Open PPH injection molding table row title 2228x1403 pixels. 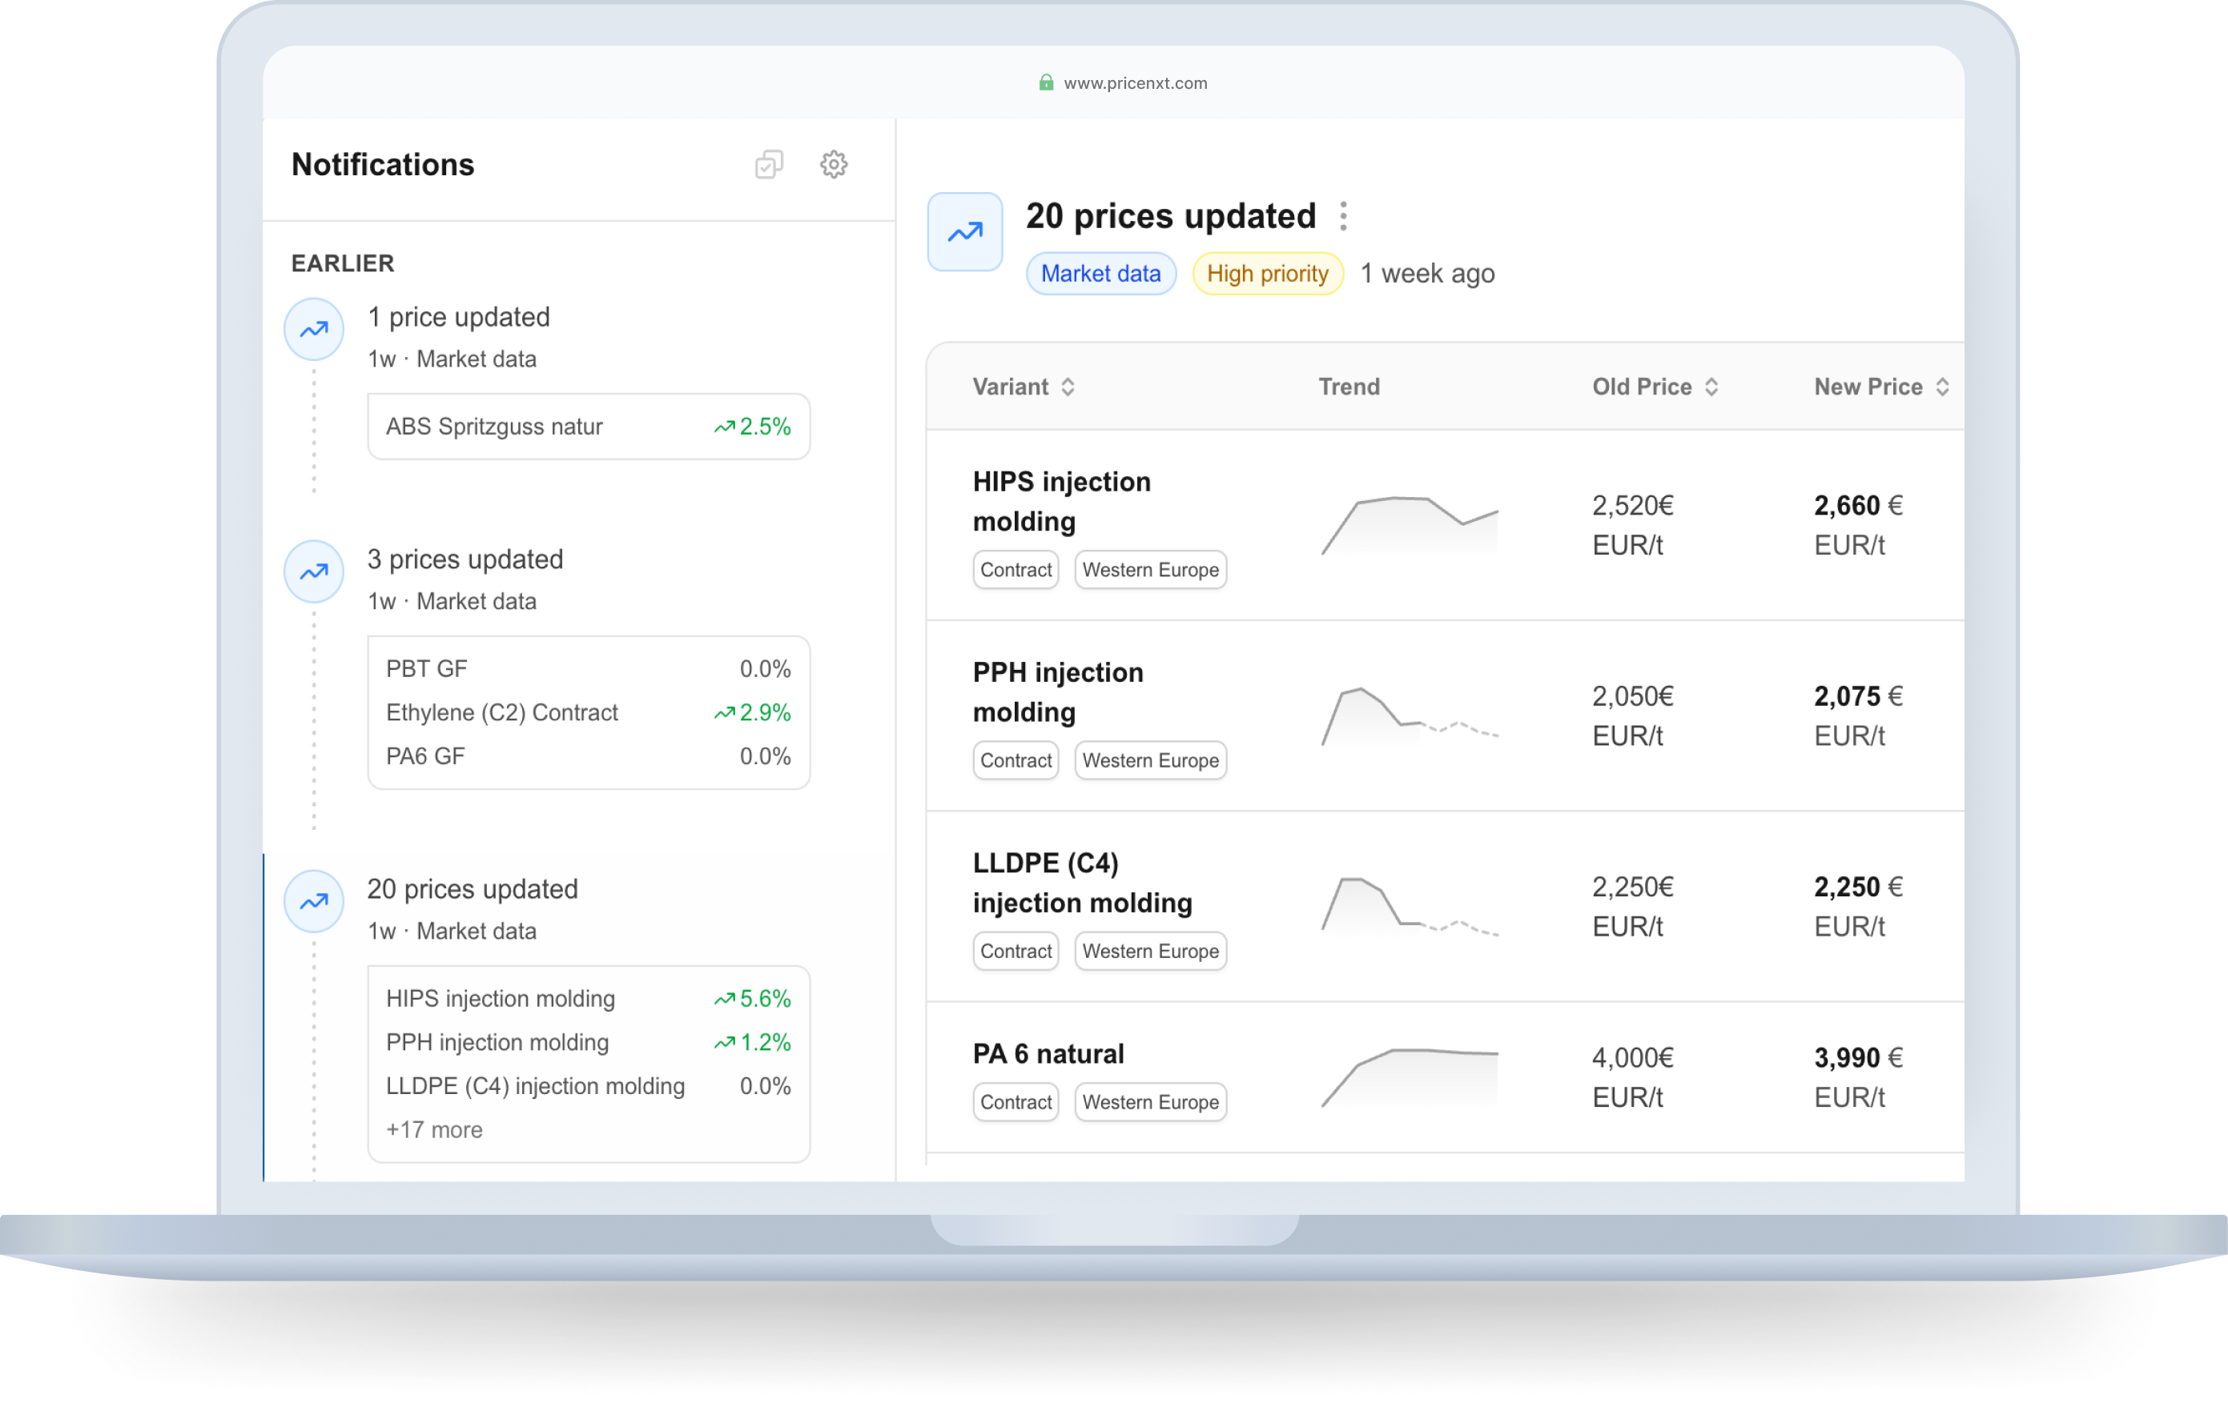click(1059, 693)
